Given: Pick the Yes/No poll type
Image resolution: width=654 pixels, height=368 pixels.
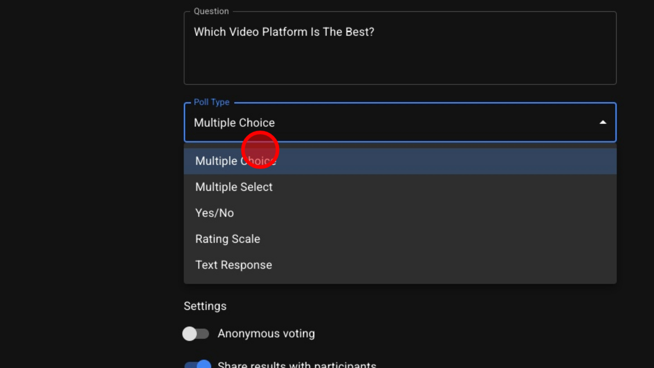Looking at the screenshot, I should click(x=214, y=213).
